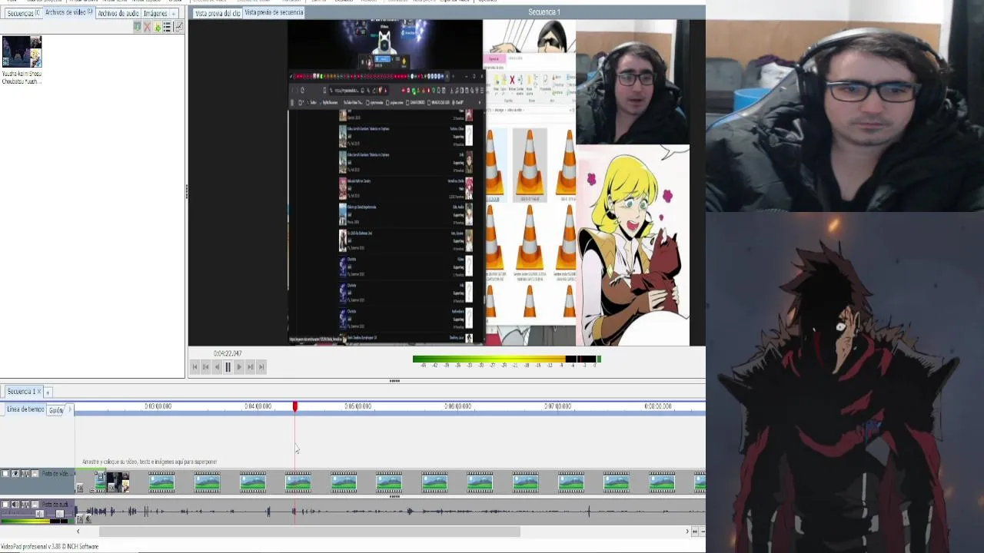Adjust audio track pan slider
This screenshot has height=553, width=984.
click(x=60, y=514)
